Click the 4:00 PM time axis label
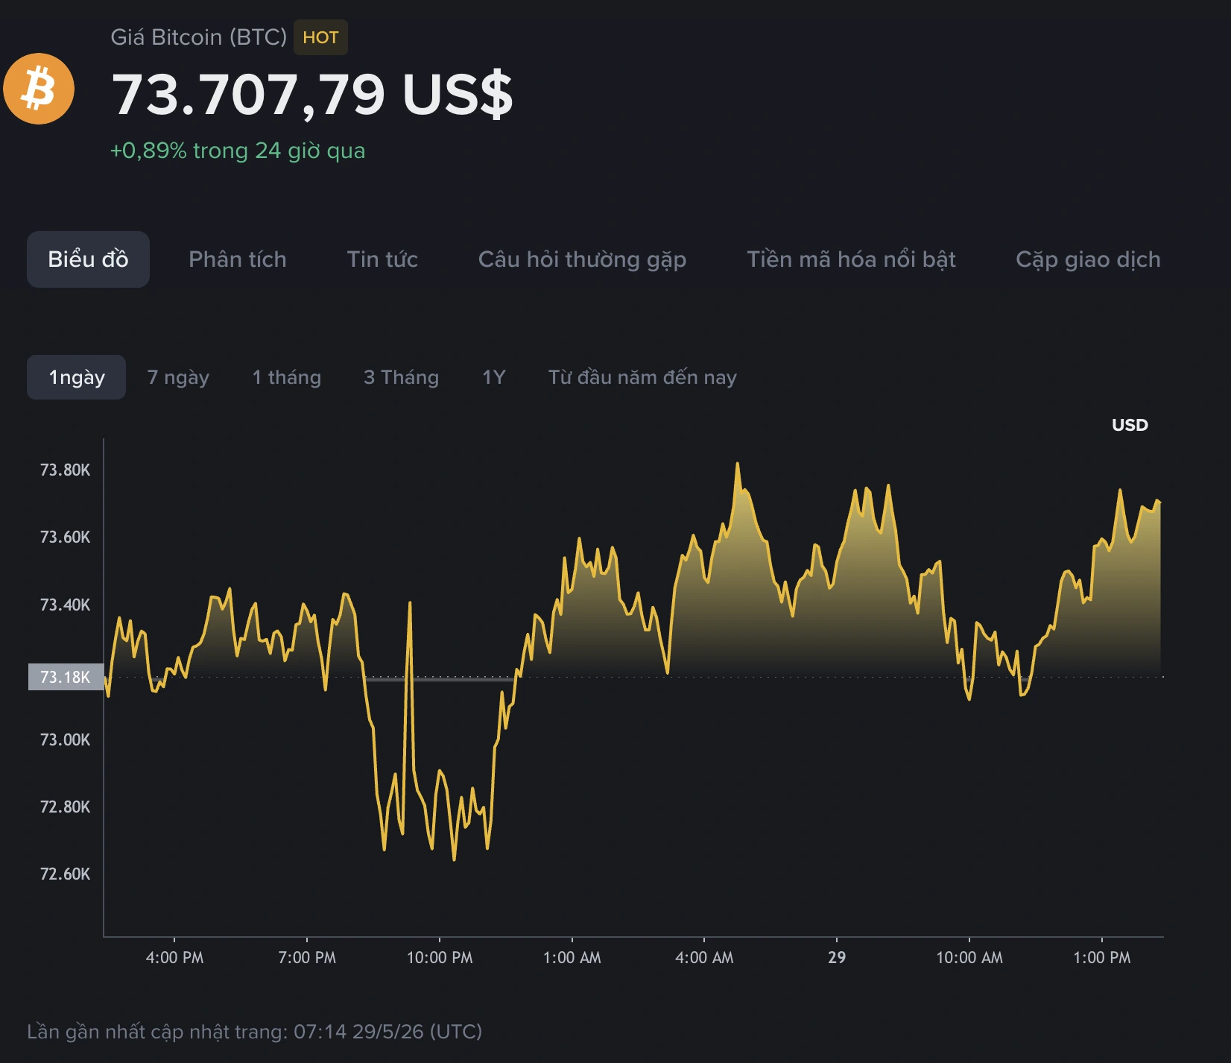1231x1063 pixels. [174, 957]
